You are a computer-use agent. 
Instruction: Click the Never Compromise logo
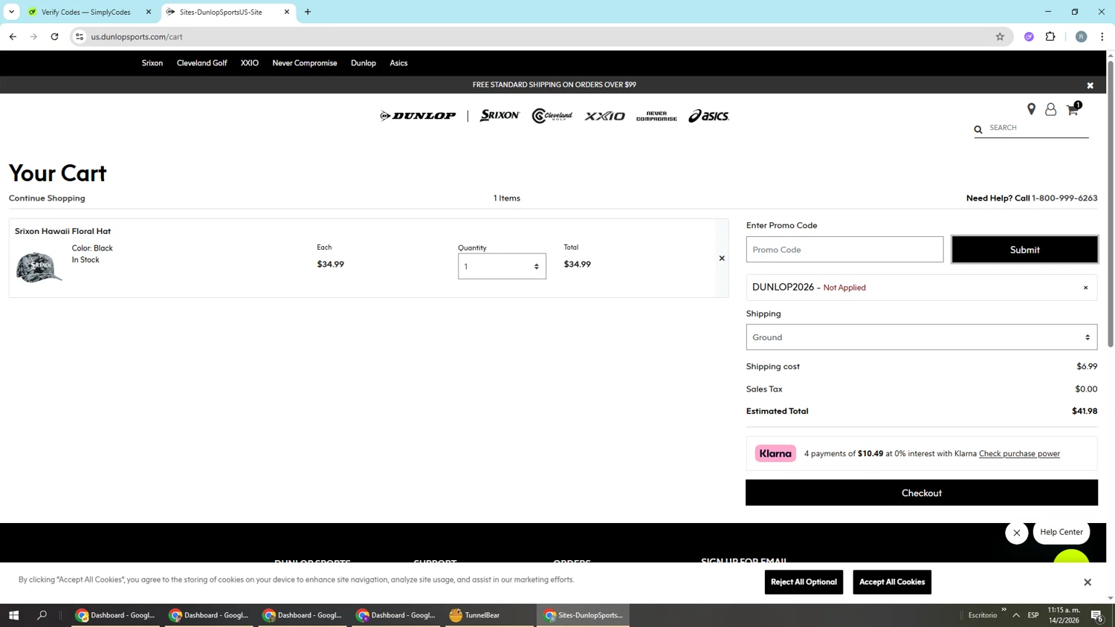[x=656, y=116]
